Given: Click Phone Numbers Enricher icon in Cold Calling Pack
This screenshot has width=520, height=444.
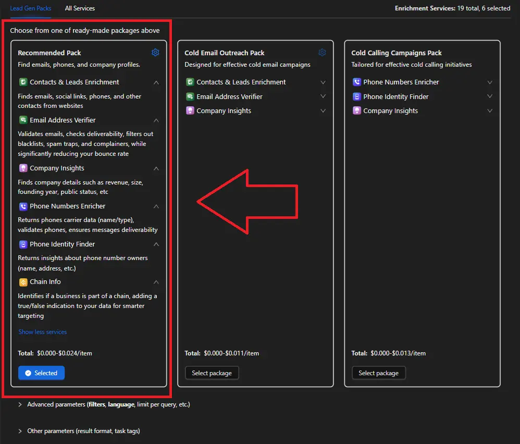Looking at the screenshot, I should coord(356,82).
